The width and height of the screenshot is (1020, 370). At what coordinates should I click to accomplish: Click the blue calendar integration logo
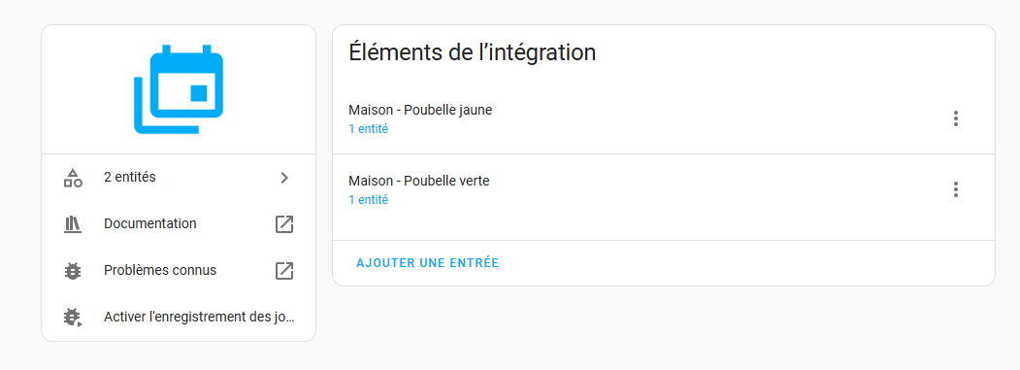point(179,89)
